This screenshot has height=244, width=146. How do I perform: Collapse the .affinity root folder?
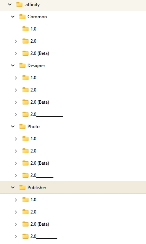[10, 5]
